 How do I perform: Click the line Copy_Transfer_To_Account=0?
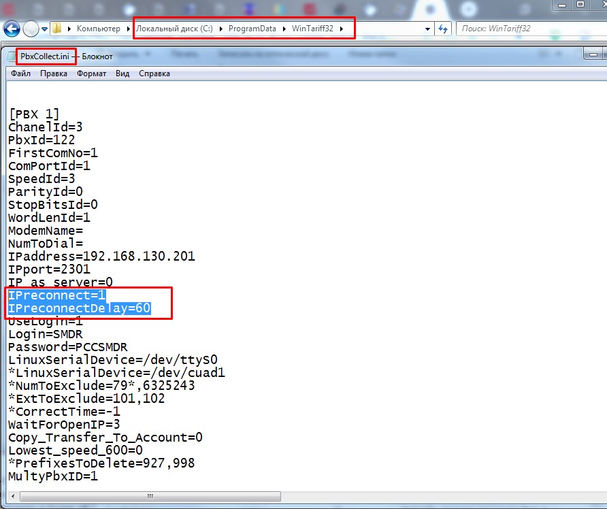105,438
